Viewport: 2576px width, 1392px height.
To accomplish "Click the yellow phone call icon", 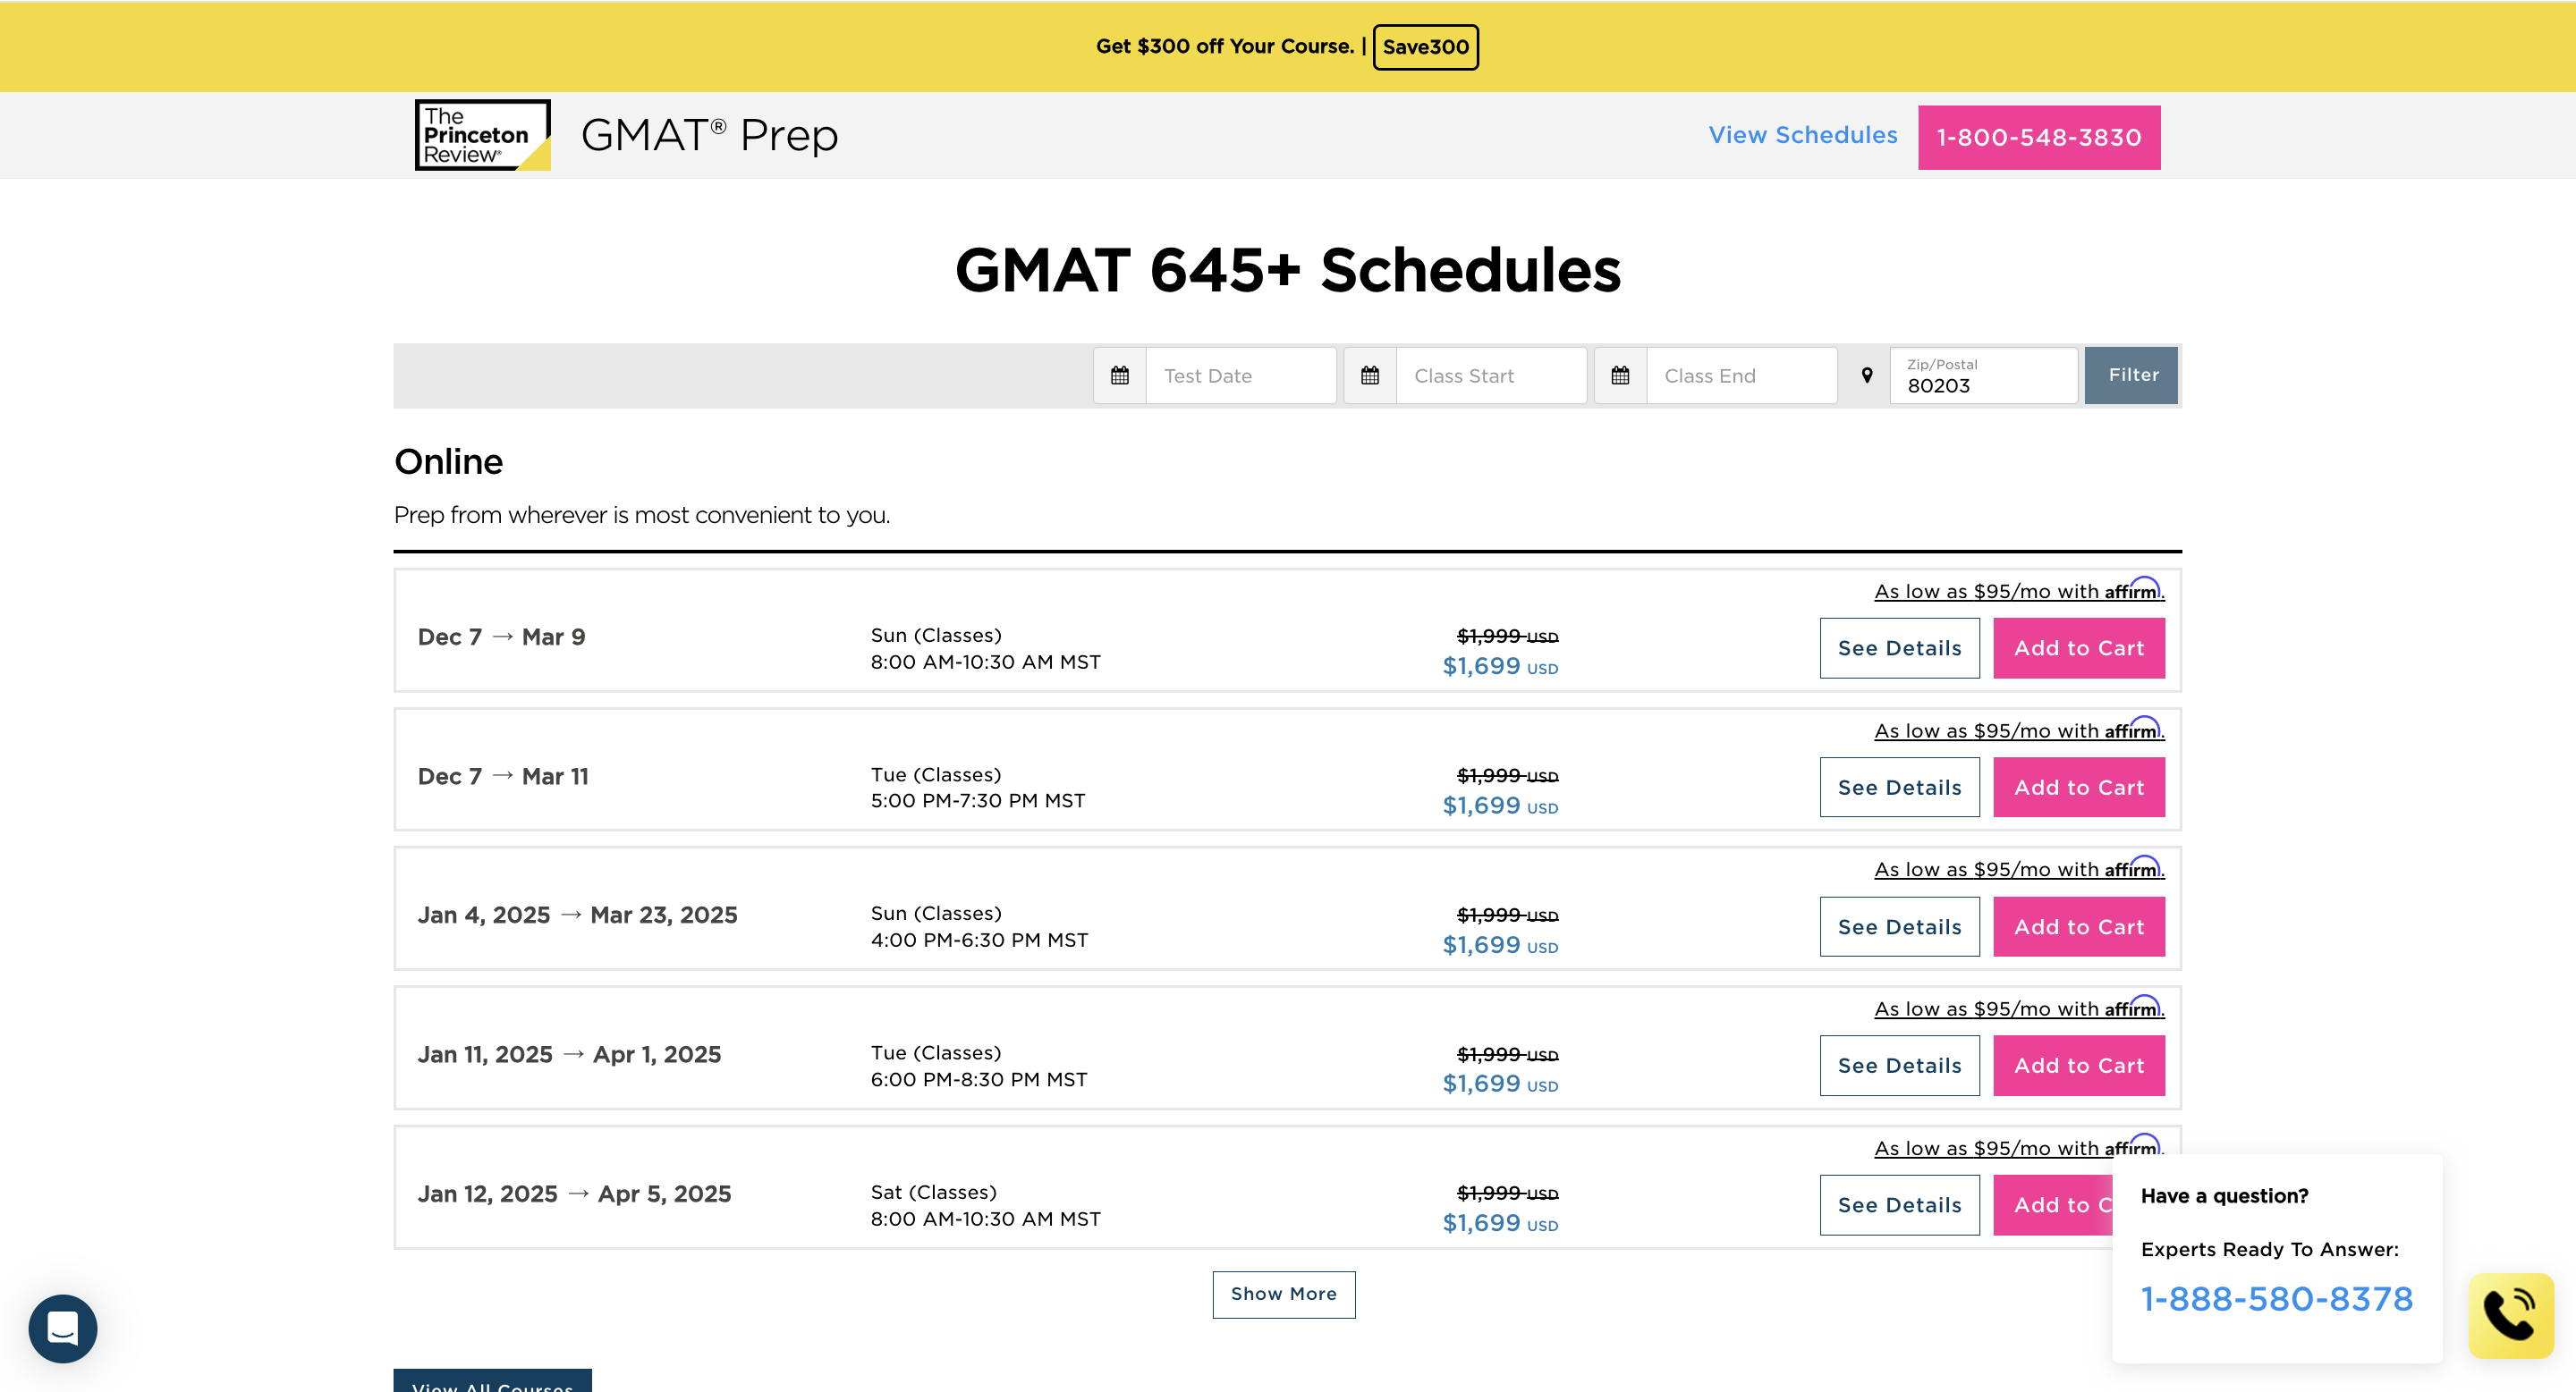I will pyautogui.click(x=2510, y=1315).
